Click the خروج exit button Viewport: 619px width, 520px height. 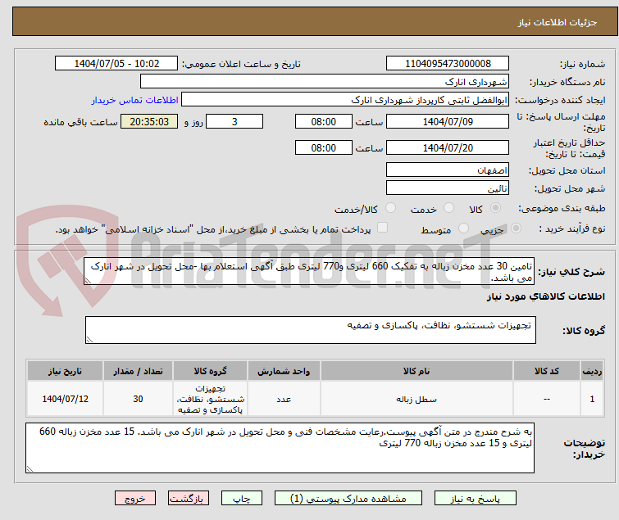click(135, 499)
